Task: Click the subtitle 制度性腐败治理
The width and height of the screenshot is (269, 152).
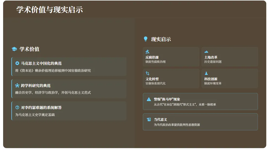Action: (156, 62)
